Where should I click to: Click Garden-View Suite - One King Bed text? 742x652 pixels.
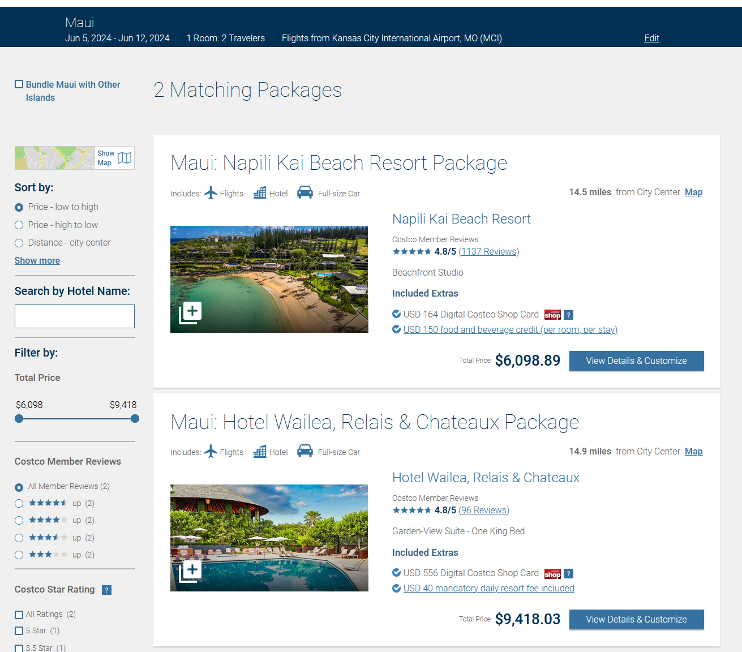click(x=458, y=531)
